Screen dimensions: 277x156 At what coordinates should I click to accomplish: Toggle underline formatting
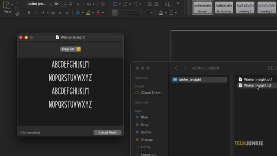(x=43, y=13)
